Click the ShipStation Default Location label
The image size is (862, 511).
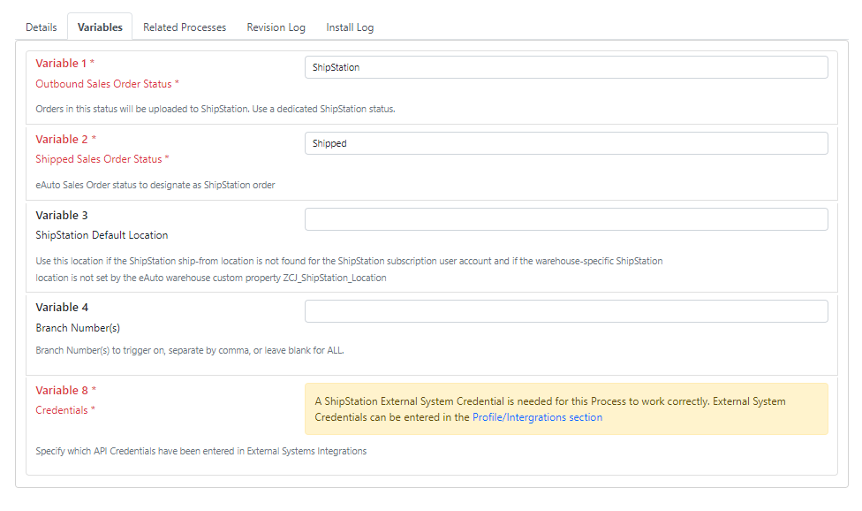click(x=102, y=235)
